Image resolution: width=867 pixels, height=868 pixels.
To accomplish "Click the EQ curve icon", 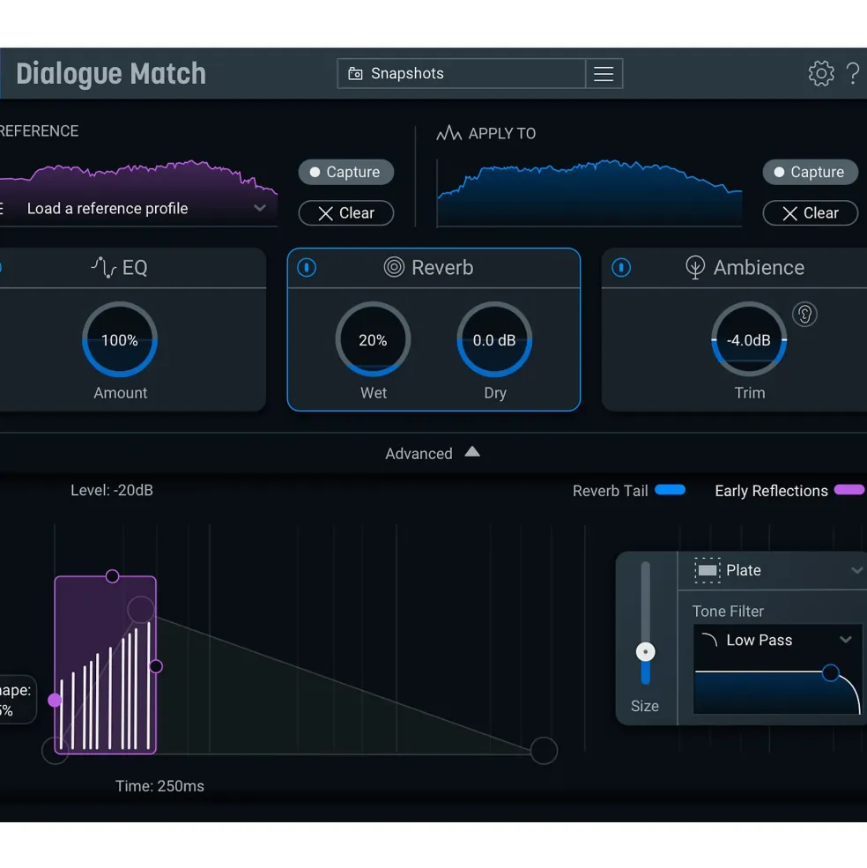I will 103,267.
